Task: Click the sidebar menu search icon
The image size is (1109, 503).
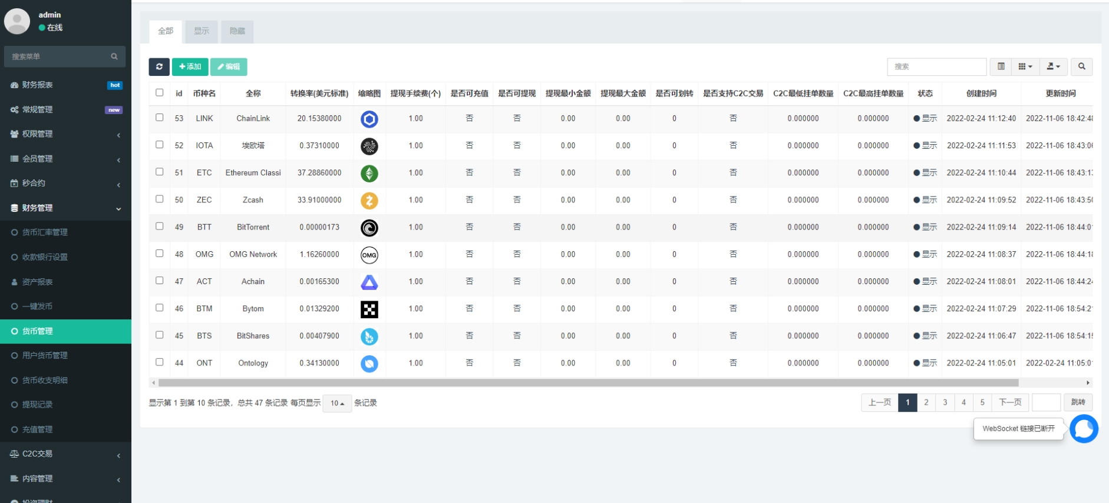Action: point(114,56)
